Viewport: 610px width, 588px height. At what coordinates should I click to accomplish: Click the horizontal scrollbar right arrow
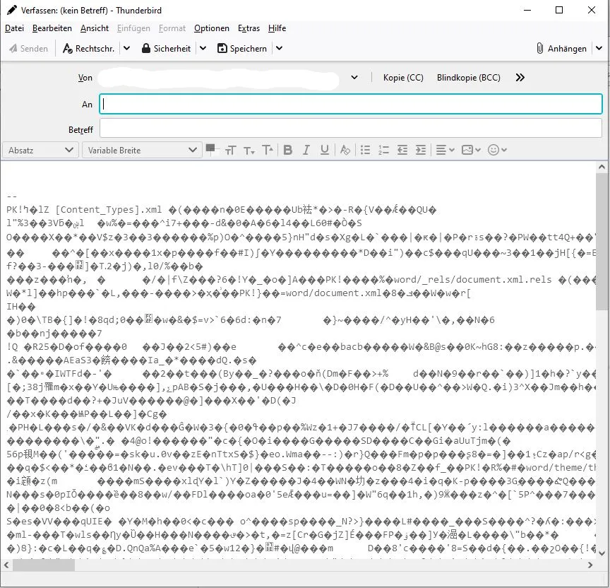click(x=590, y=565)
